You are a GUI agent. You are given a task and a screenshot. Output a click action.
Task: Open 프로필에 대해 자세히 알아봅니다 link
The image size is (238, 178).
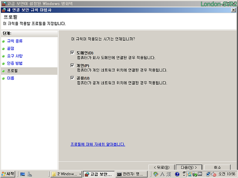[98, 144]
